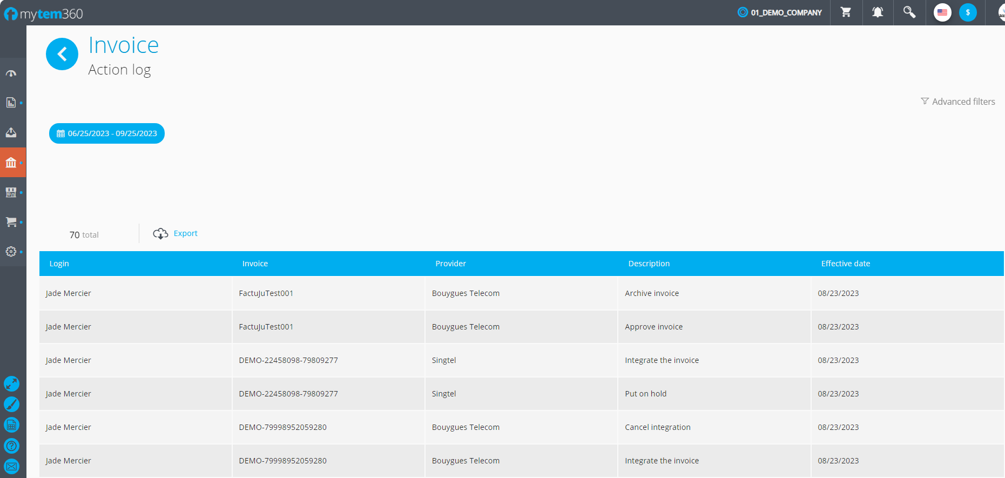This screenshot has width=1005, height=478.
Task: Click Singtel in the Put on hold row
Action: (x=444, y=394)
